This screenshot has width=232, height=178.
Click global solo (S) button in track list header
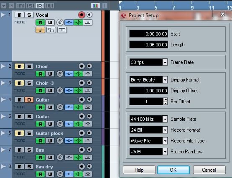(30, 5)
